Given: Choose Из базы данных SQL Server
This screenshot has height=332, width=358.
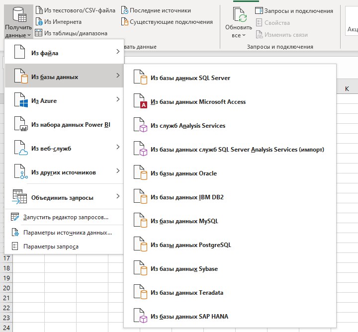Looking at the screenshot, I should pyautogui.click(x=230, y=78).
